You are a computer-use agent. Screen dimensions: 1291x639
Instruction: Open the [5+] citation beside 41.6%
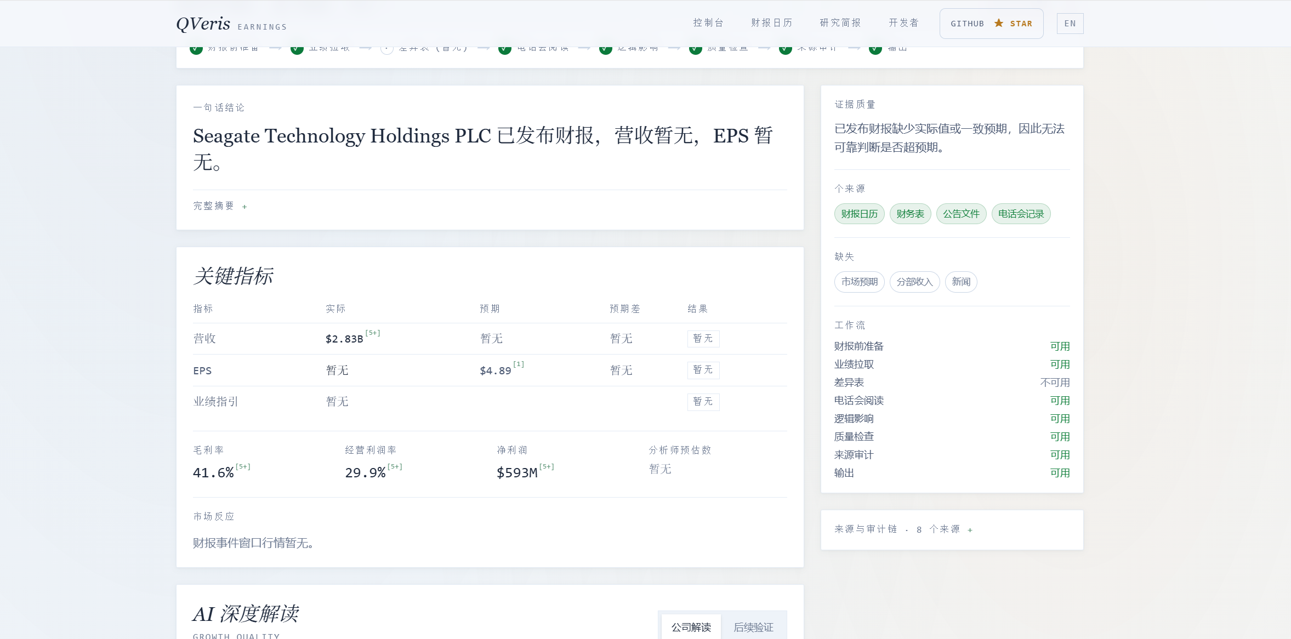point(243,467)
